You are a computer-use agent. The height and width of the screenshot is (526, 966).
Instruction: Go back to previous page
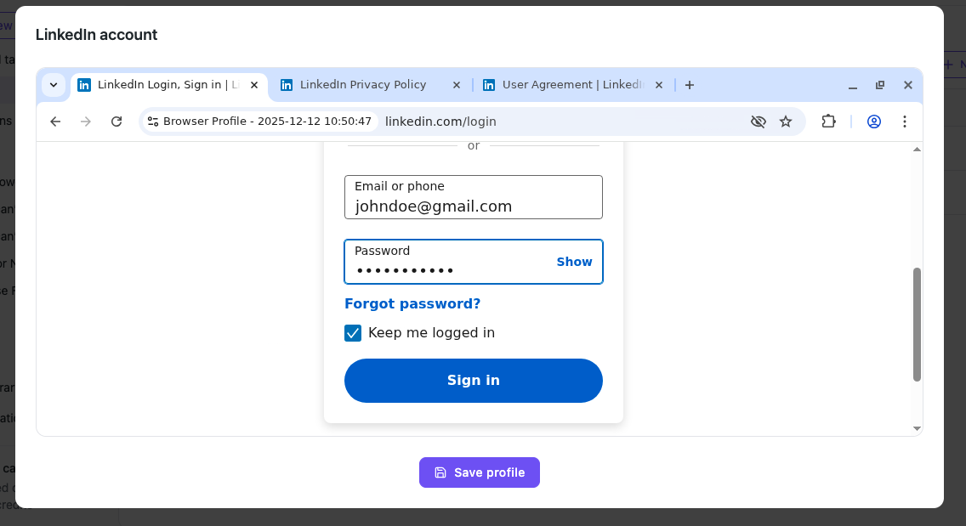[x=55, y=122]
